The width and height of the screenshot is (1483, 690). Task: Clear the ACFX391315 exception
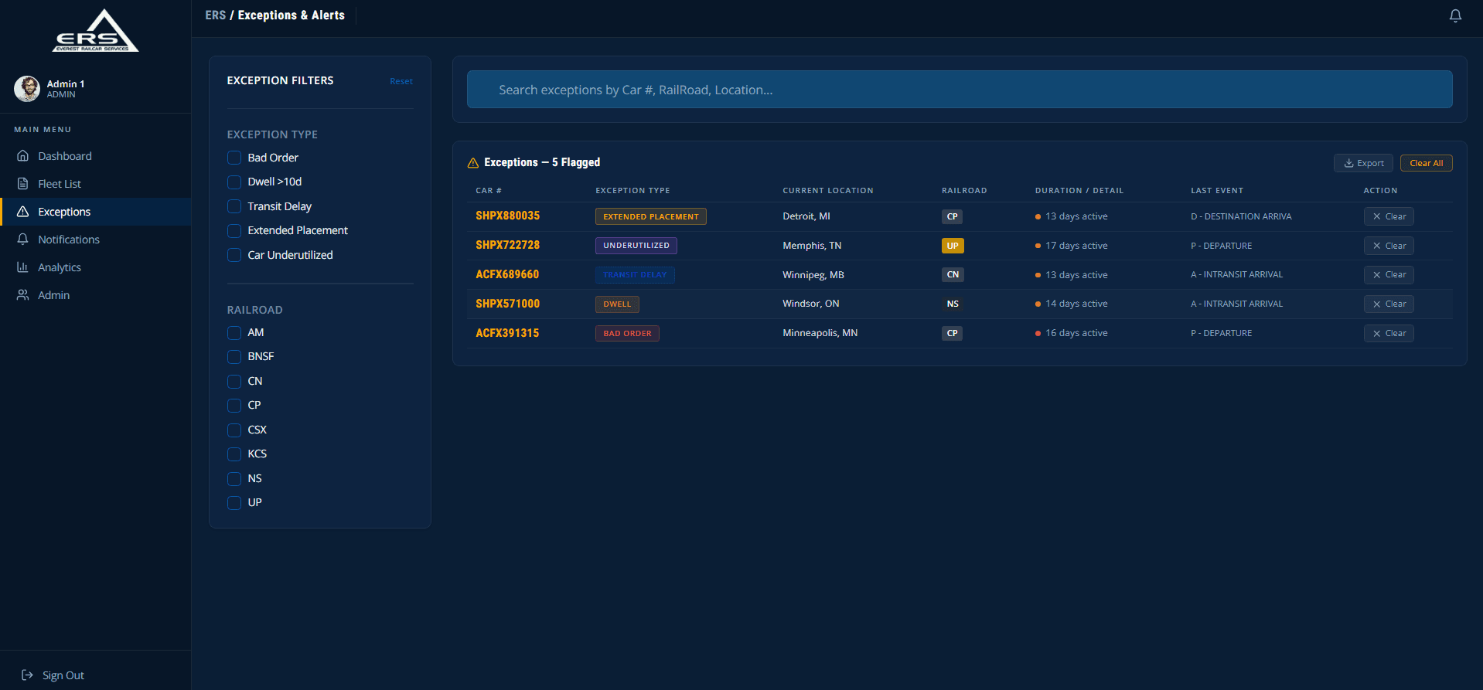pyautogui.click(x=1389, y=333)
